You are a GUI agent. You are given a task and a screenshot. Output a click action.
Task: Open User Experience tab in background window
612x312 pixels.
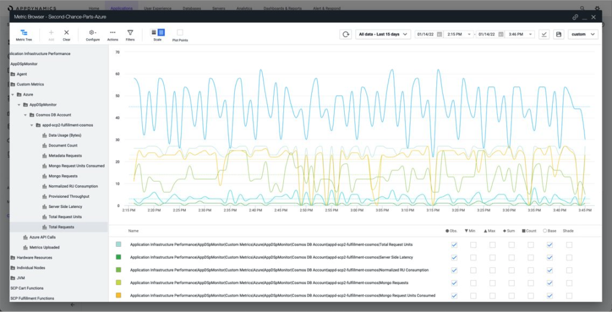pos(157,8)
